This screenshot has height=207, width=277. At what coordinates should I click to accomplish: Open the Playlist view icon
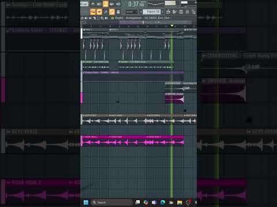click(169, 12)
